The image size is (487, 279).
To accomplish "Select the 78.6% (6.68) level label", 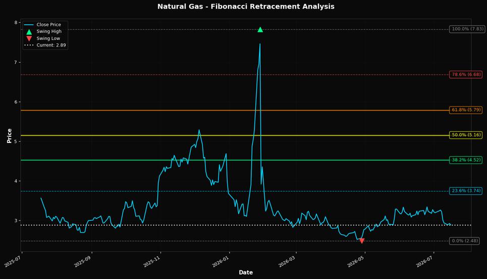I will pos(466,75).
